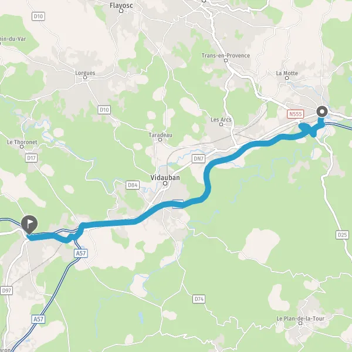
Task: Click the D74 road shield
Action: click(x=199, y=299)
